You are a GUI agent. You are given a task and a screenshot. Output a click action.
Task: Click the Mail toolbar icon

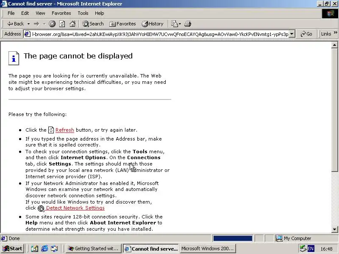point(174,24)
